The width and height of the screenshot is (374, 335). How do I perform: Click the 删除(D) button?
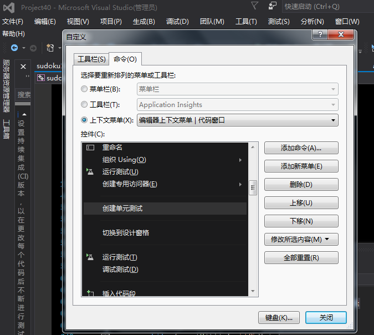click(x=301, y=184)
